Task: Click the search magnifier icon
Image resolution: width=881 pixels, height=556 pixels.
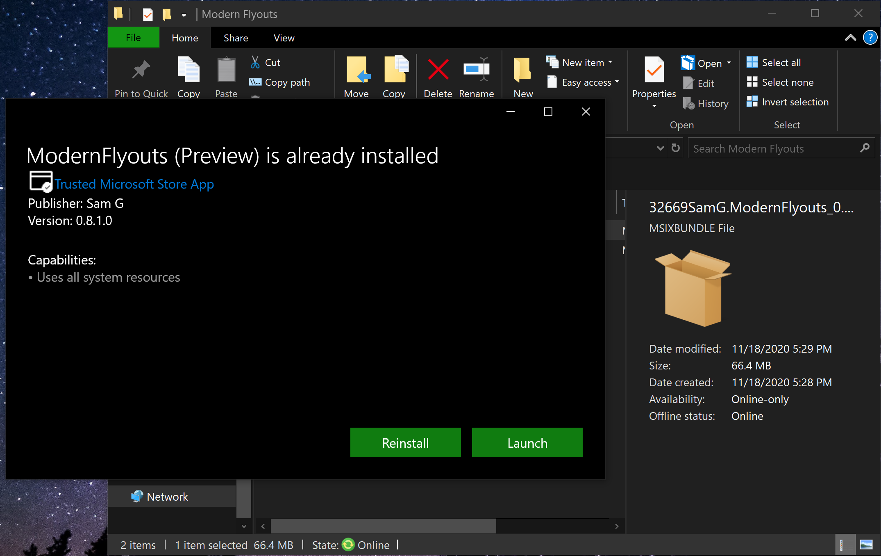Action: tap(865, 148)
